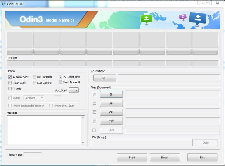This screenshot has width=225, height=166.
Task: Minimize the Odin3 window
Action: 201,3
